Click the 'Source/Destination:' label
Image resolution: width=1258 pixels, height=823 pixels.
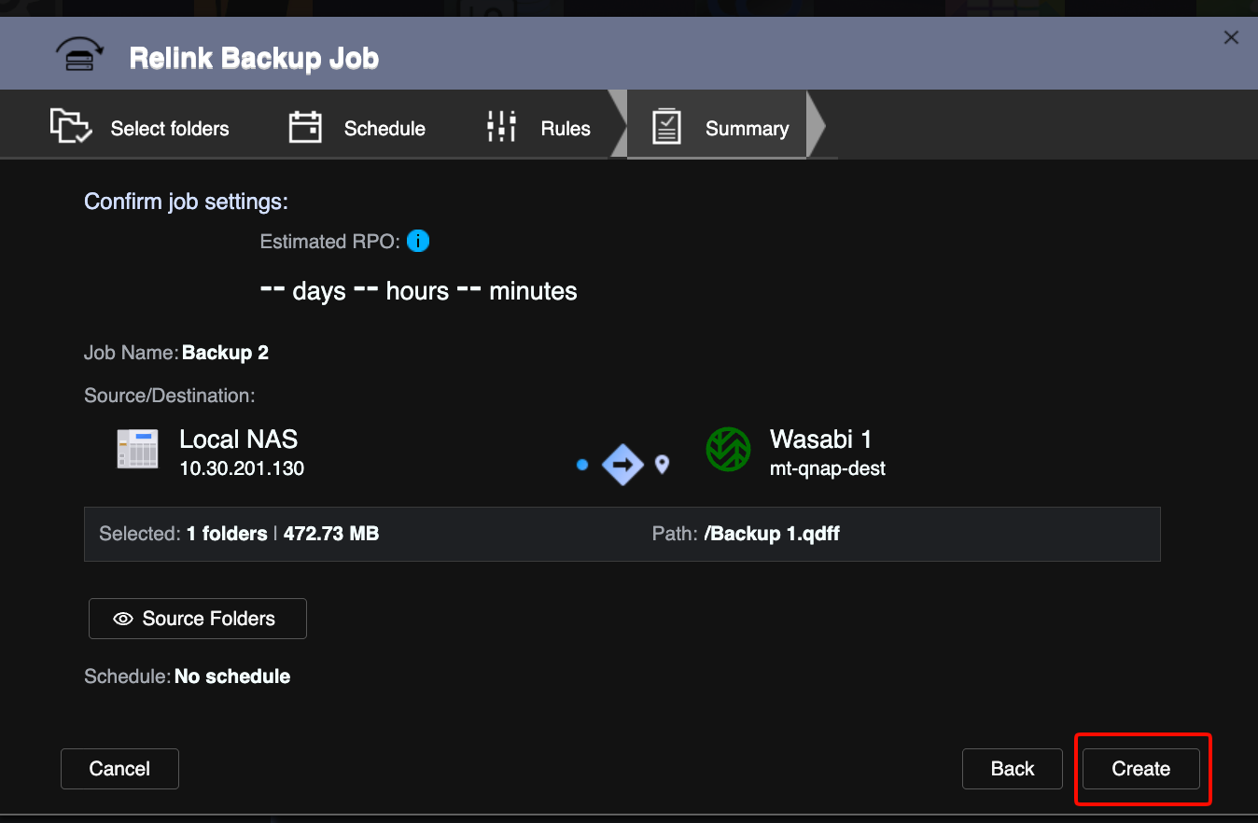pyautogui.click(x=169, y=396)
